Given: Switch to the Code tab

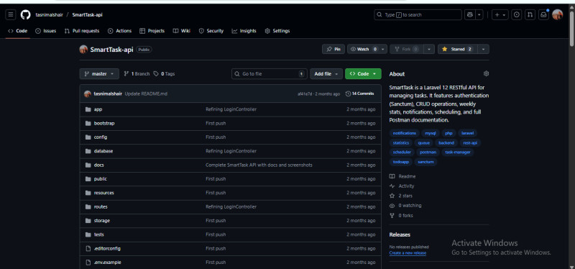Looking at the screenshot, I should (17, 31).
